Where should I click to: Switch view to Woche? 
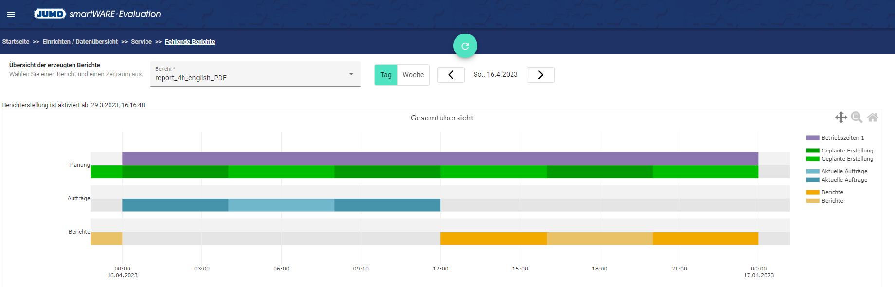[x=413, y=75]
